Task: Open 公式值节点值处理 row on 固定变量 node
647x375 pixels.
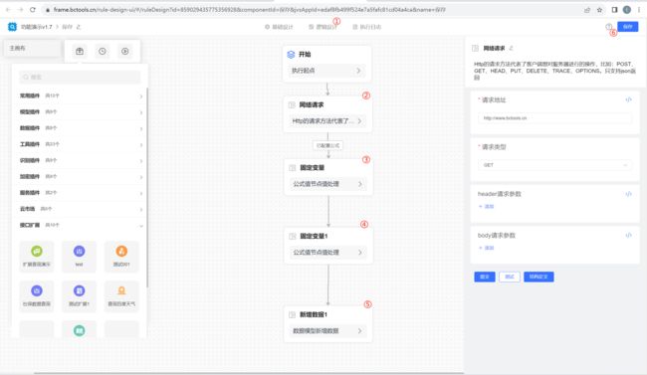Action: pyautogui.click(x=328, y=184)
